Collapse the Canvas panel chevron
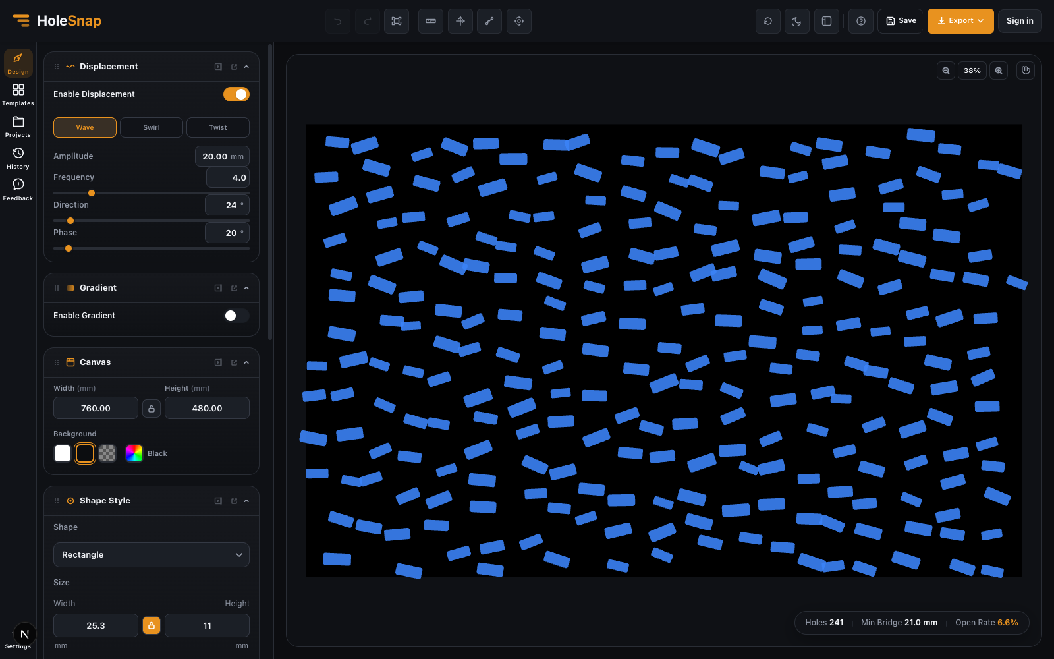1054x659 pixels. click(x=246, y=362)
